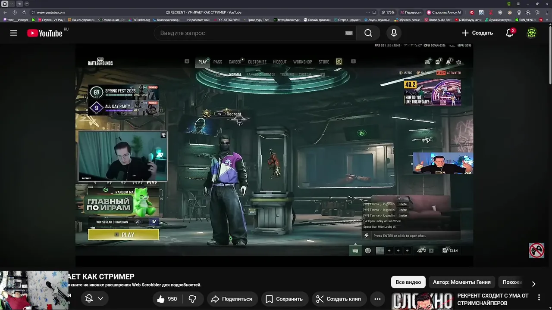Screen dimensions: 552x310
Task: Select the Все видео chip
Action: point(408,282)
